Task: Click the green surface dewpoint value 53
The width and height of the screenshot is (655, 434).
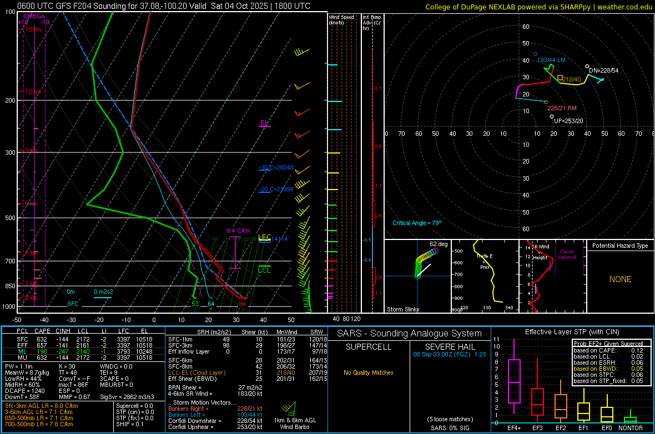Action: click(195, 304)
